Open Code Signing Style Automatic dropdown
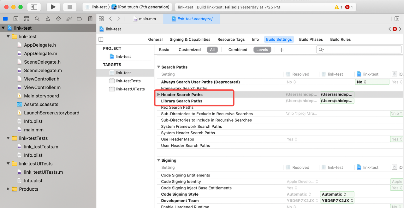The image size is (404, 208). click(337, 194)
